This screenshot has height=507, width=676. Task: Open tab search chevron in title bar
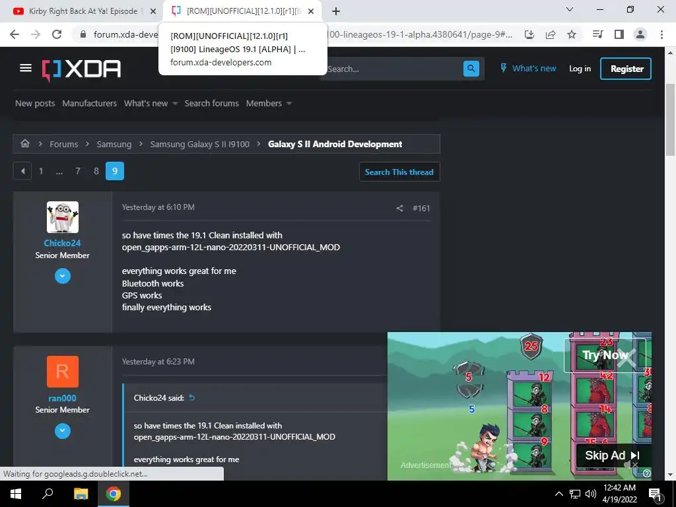[570, 9]
